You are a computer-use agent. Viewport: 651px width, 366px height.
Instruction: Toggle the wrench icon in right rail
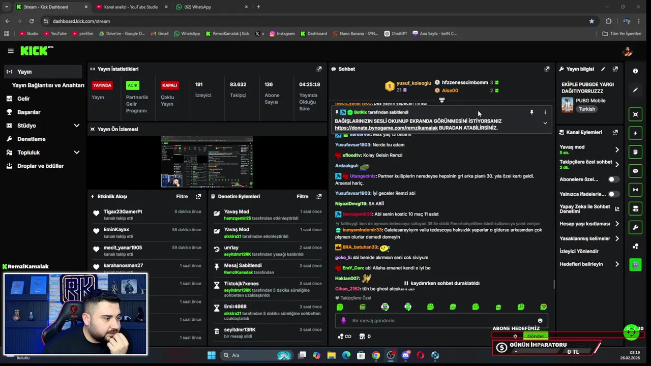(635, 227)
